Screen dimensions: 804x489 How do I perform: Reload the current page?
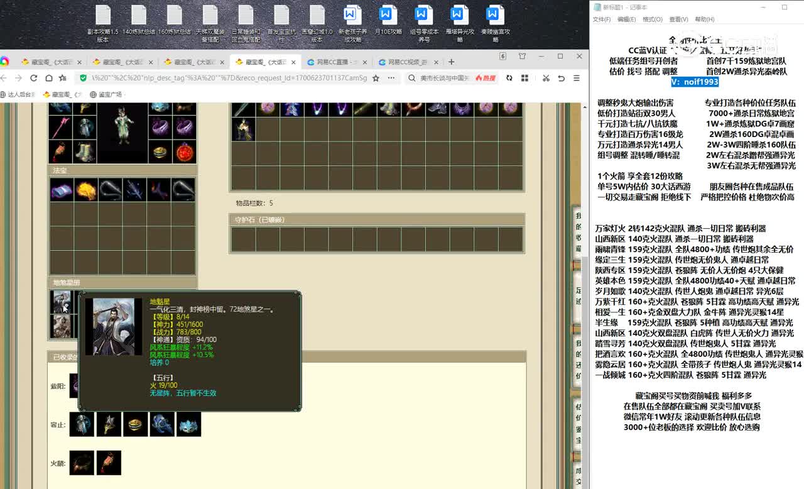click(x=33, y=78)
